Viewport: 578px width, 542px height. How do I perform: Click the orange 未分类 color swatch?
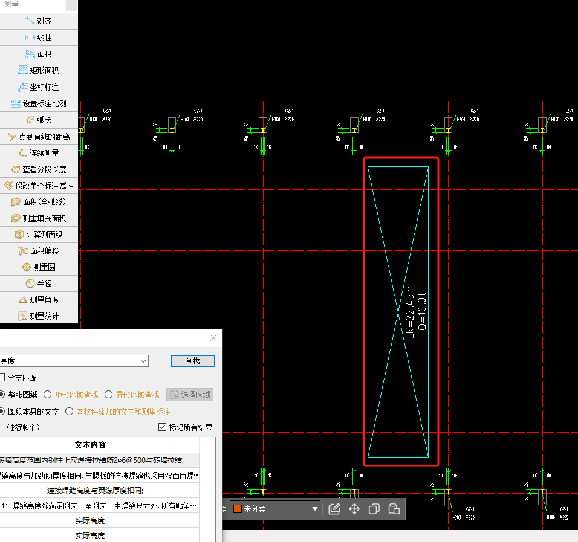[238, 509]
